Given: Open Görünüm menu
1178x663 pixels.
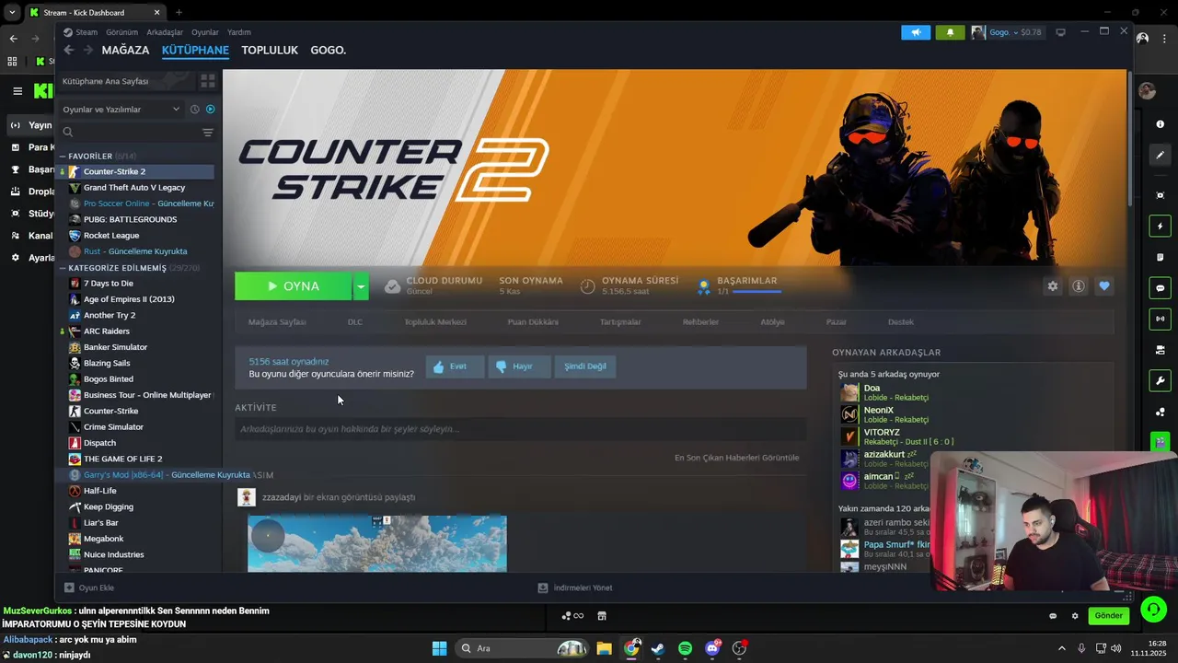Looking at the screenshot, I should pos(121,32).
